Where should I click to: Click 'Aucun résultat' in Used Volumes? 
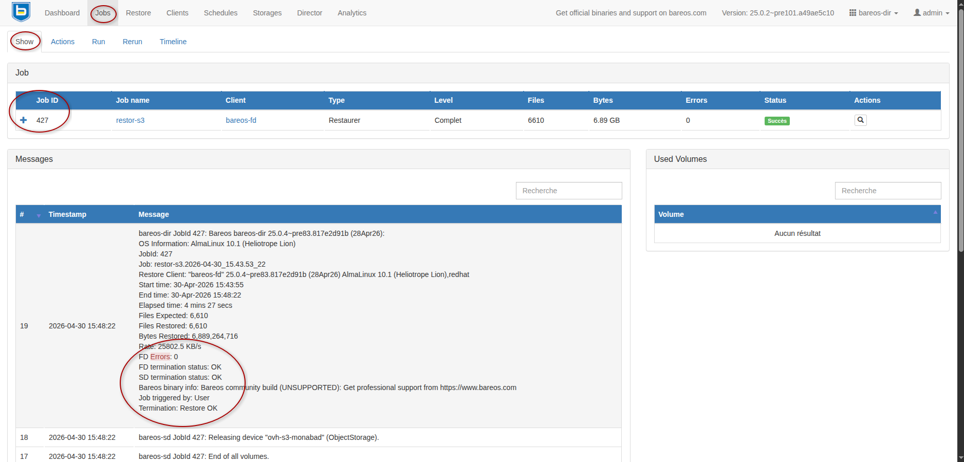pyautogui.click(x=797, y=233)
